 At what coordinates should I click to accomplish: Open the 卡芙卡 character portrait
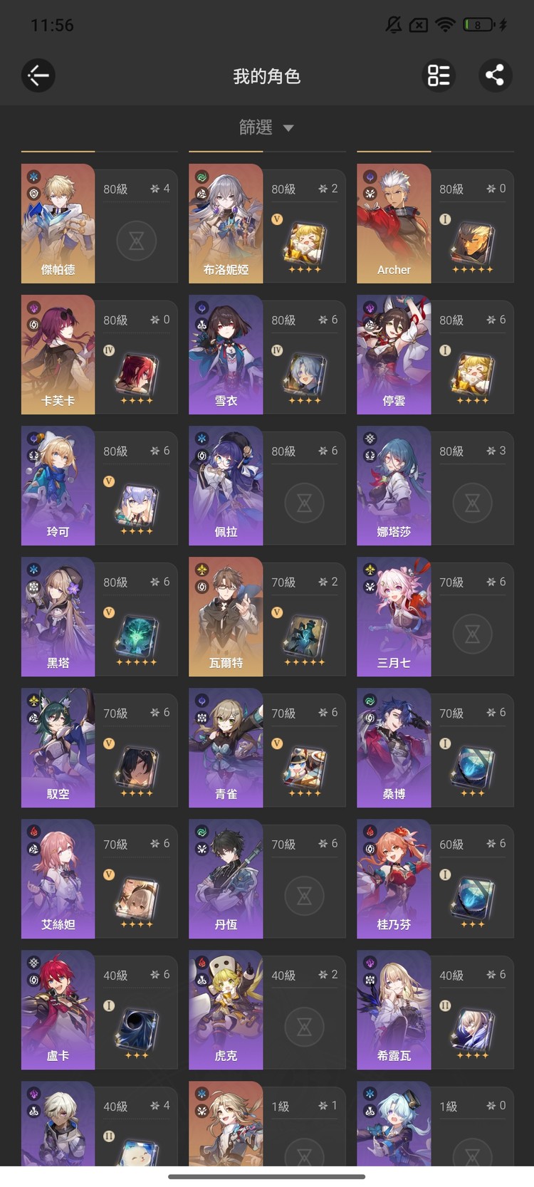[58, 355]
